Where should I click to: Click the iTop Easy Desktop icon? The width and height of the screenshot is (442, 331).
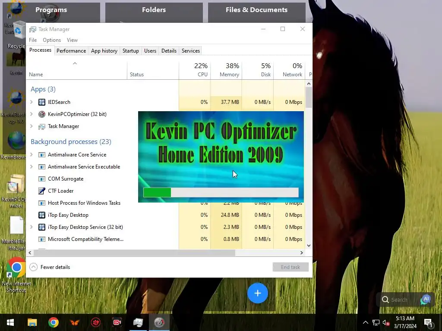pos(42,215)
